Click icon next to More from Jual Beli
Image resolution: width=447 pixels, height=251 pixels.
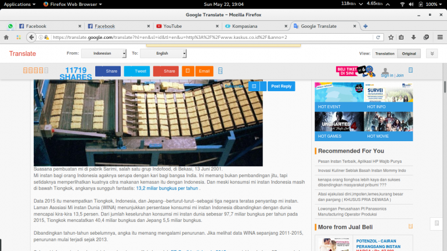click(410, 227)
